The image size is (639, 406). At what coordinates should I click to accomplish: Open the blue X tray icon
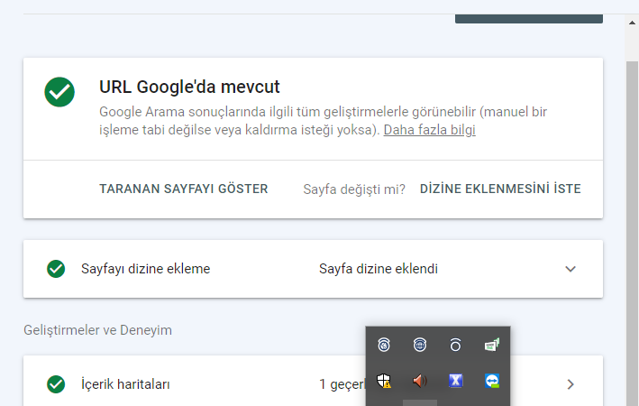[x=456, y=381]
